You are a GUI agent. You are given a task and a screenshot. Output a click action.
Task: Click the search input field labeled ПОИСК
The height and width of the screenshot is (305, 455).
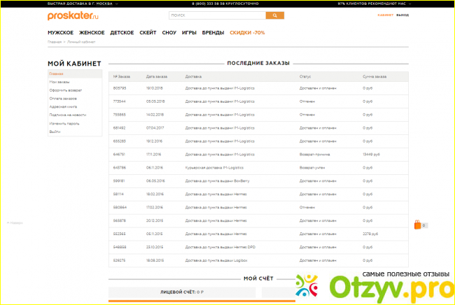216,15
